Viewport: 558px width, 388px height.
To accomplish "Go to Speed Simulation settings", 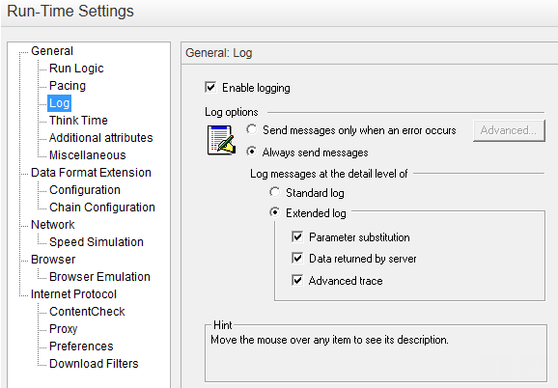I will [97, 242].
